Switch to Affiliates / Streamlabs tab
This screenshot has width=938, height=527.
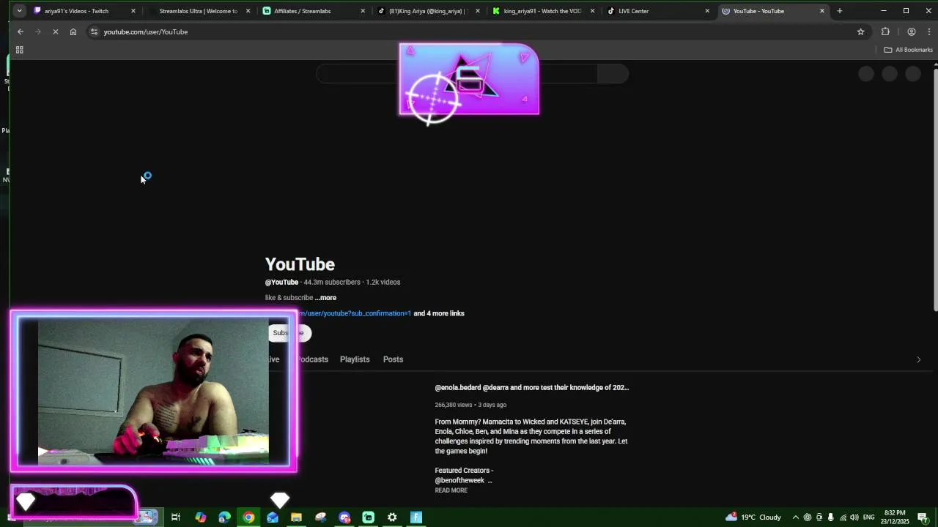303,11
